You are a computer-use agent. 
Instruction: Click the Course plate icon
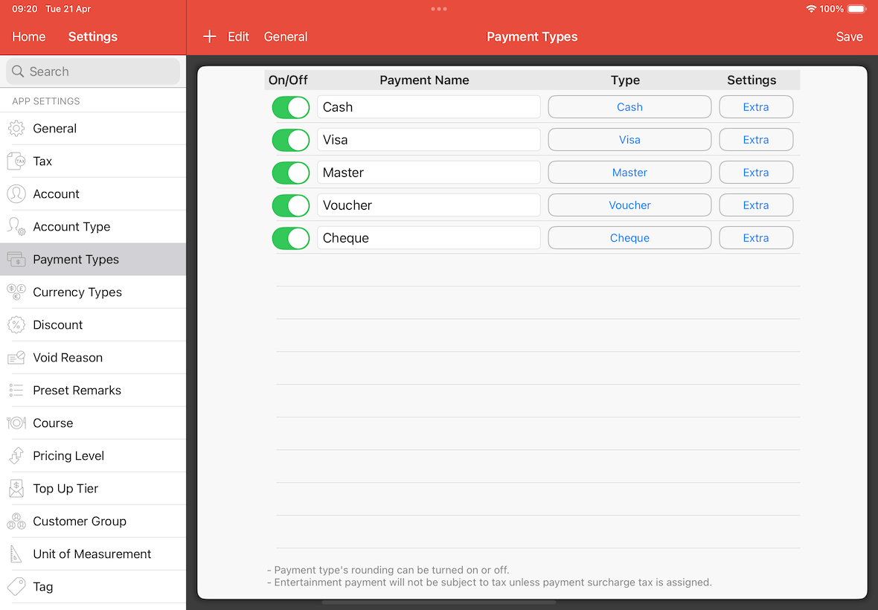click(x=16, y=423)
